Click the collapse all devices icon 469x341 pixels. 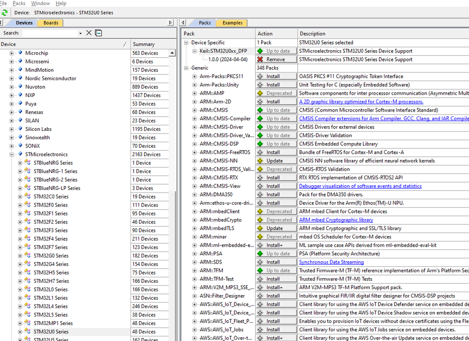coord(99,33)
